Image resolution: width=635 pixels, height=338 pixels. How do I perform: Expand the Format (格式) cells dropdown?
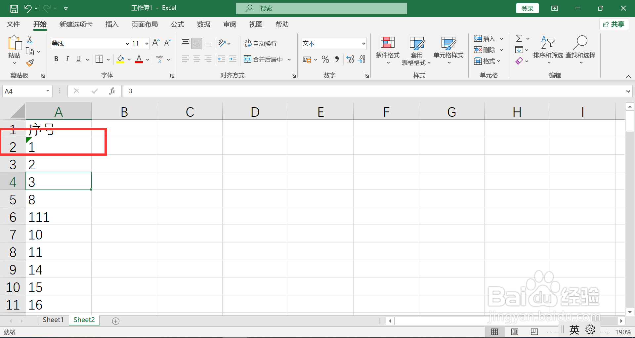click(498, 61)
